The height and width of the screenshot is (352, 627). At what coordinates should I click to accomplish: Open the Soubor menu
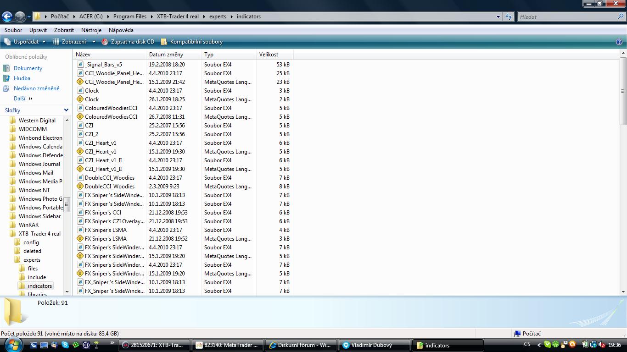[13, 30]
